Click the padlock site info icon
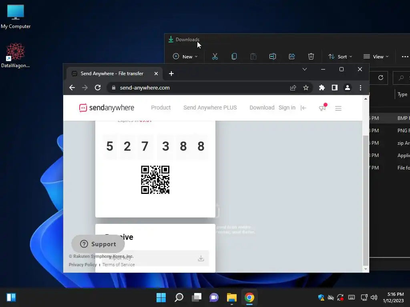 113,88
